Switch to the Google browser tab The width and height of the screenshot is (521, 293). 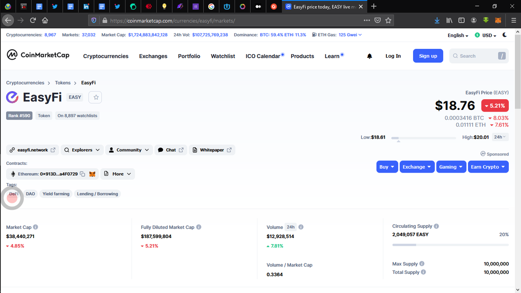pos(211,7)
